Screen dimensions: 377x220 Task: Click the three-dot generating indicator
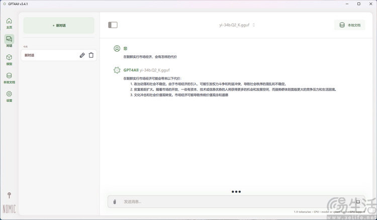point(236,192)
